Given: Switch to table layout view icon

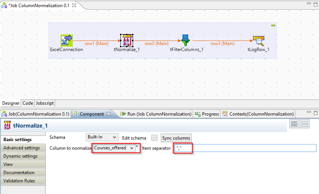Looking at the screenshot, I should tap(294, 124).
